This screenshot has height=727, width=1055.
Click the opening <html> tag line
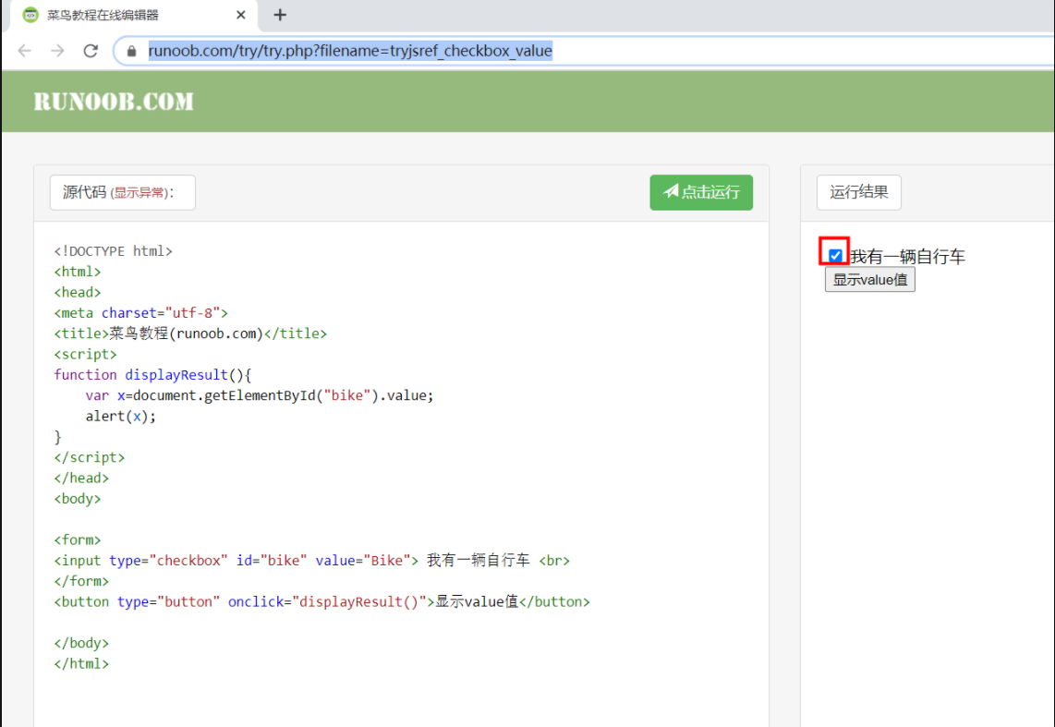78,272
